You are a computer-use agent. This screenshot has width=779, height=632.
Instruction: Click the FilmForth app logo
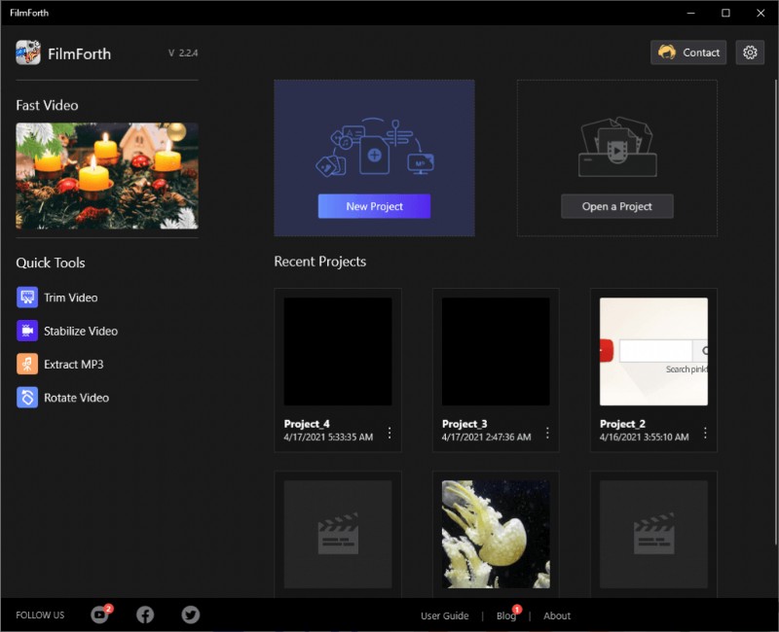(x=24, y=53)
